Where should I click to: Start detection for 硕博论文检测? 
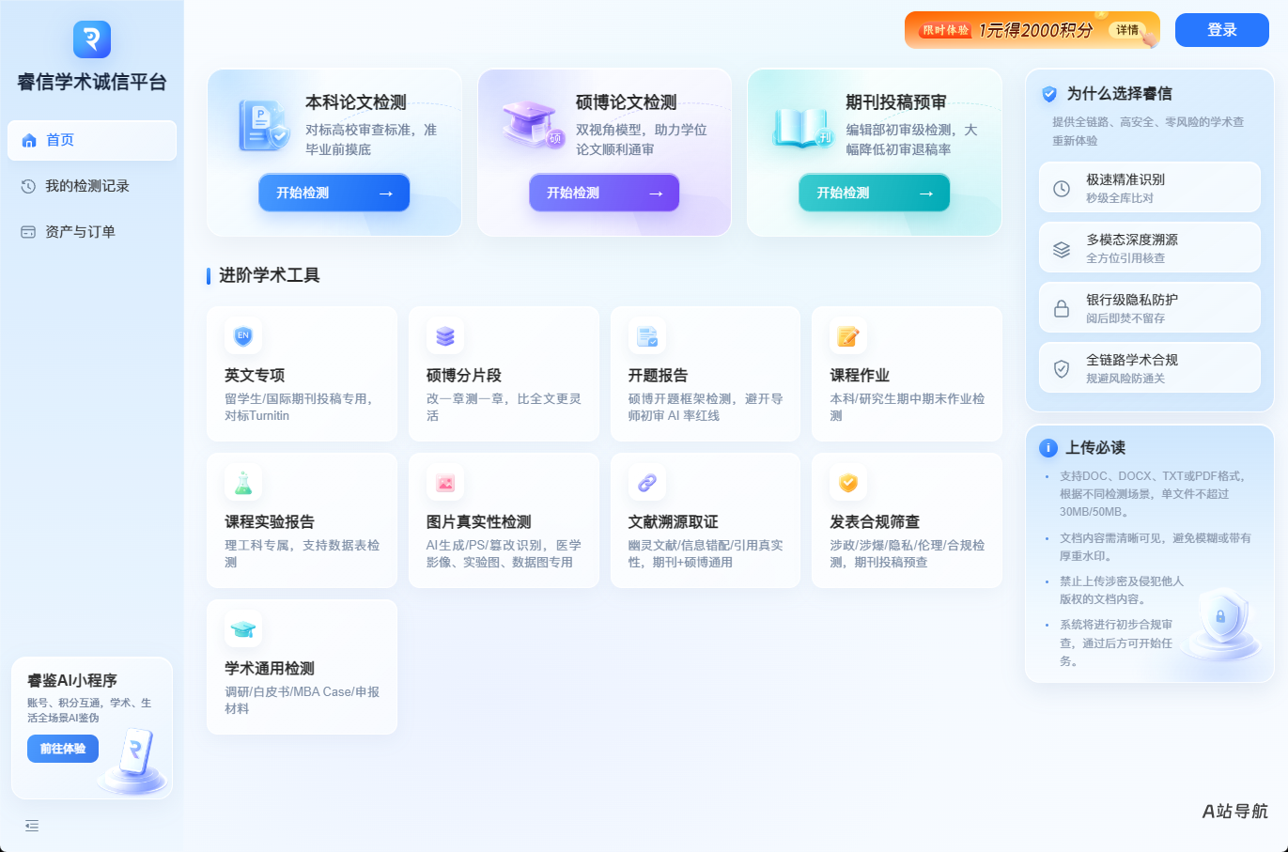[x=604, y=193]
